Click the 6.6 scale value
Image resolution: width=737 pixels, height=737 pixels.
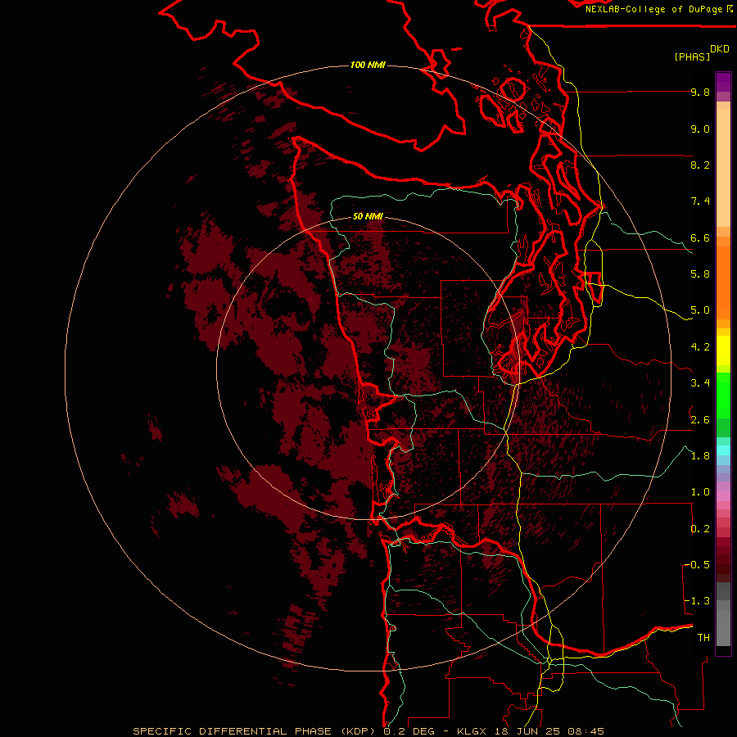[700, 237]
